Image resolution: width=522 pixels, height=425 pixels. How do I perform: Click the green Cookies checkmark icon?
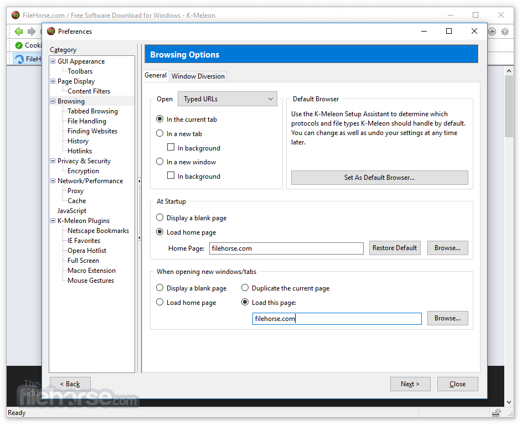pos(19,45)
